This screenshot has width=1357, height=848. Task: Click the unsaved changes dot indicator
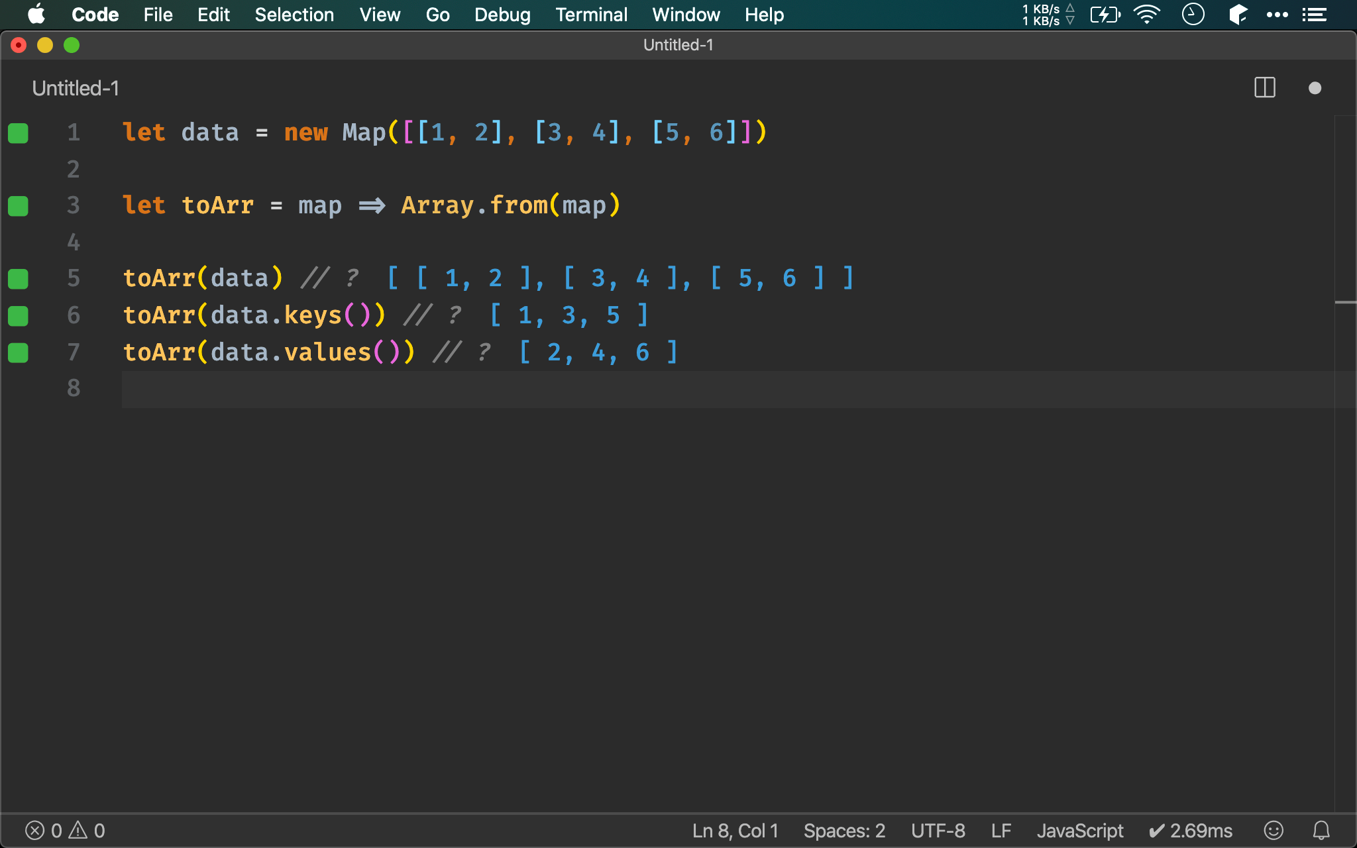coord(1315,88)
